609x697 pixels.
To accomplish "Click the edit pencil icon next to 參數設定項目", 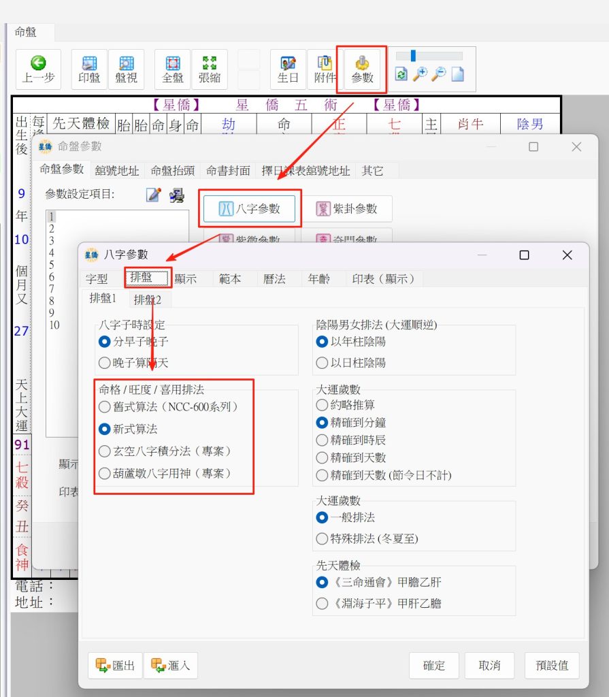I will 153,195.
